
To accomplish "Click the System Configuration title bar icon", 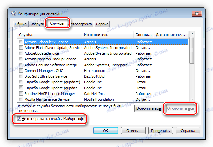I will (x=13, y=14).
